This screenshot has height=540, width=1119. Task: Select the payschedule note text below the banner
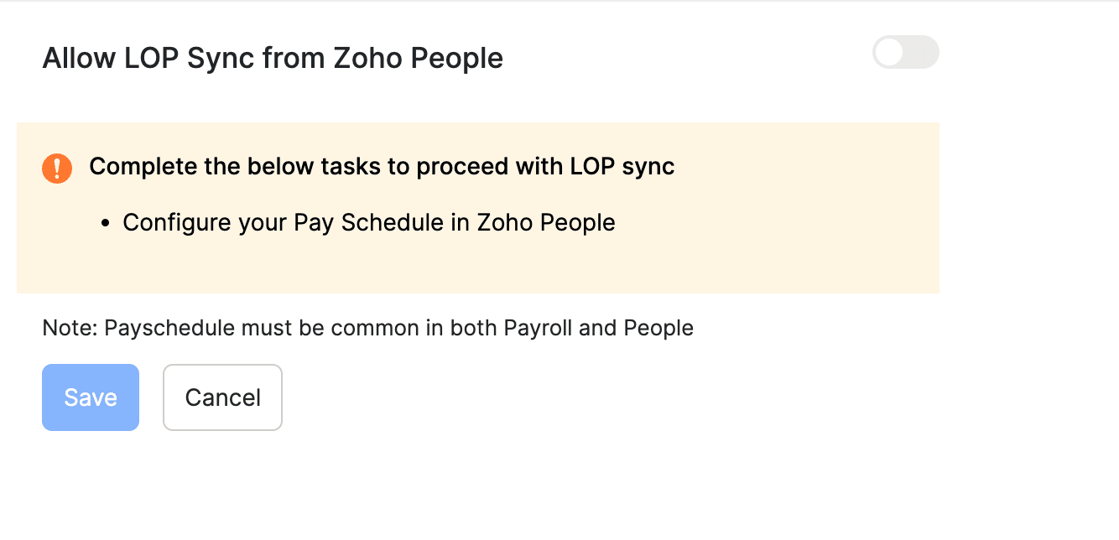pos(367,328)
